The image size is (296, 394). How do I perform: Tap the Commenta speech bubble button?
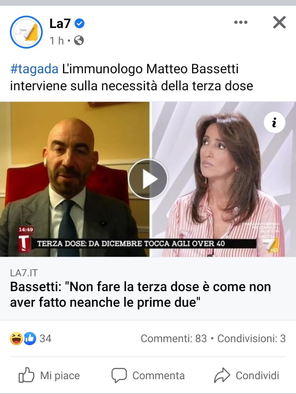pos(148,375)
